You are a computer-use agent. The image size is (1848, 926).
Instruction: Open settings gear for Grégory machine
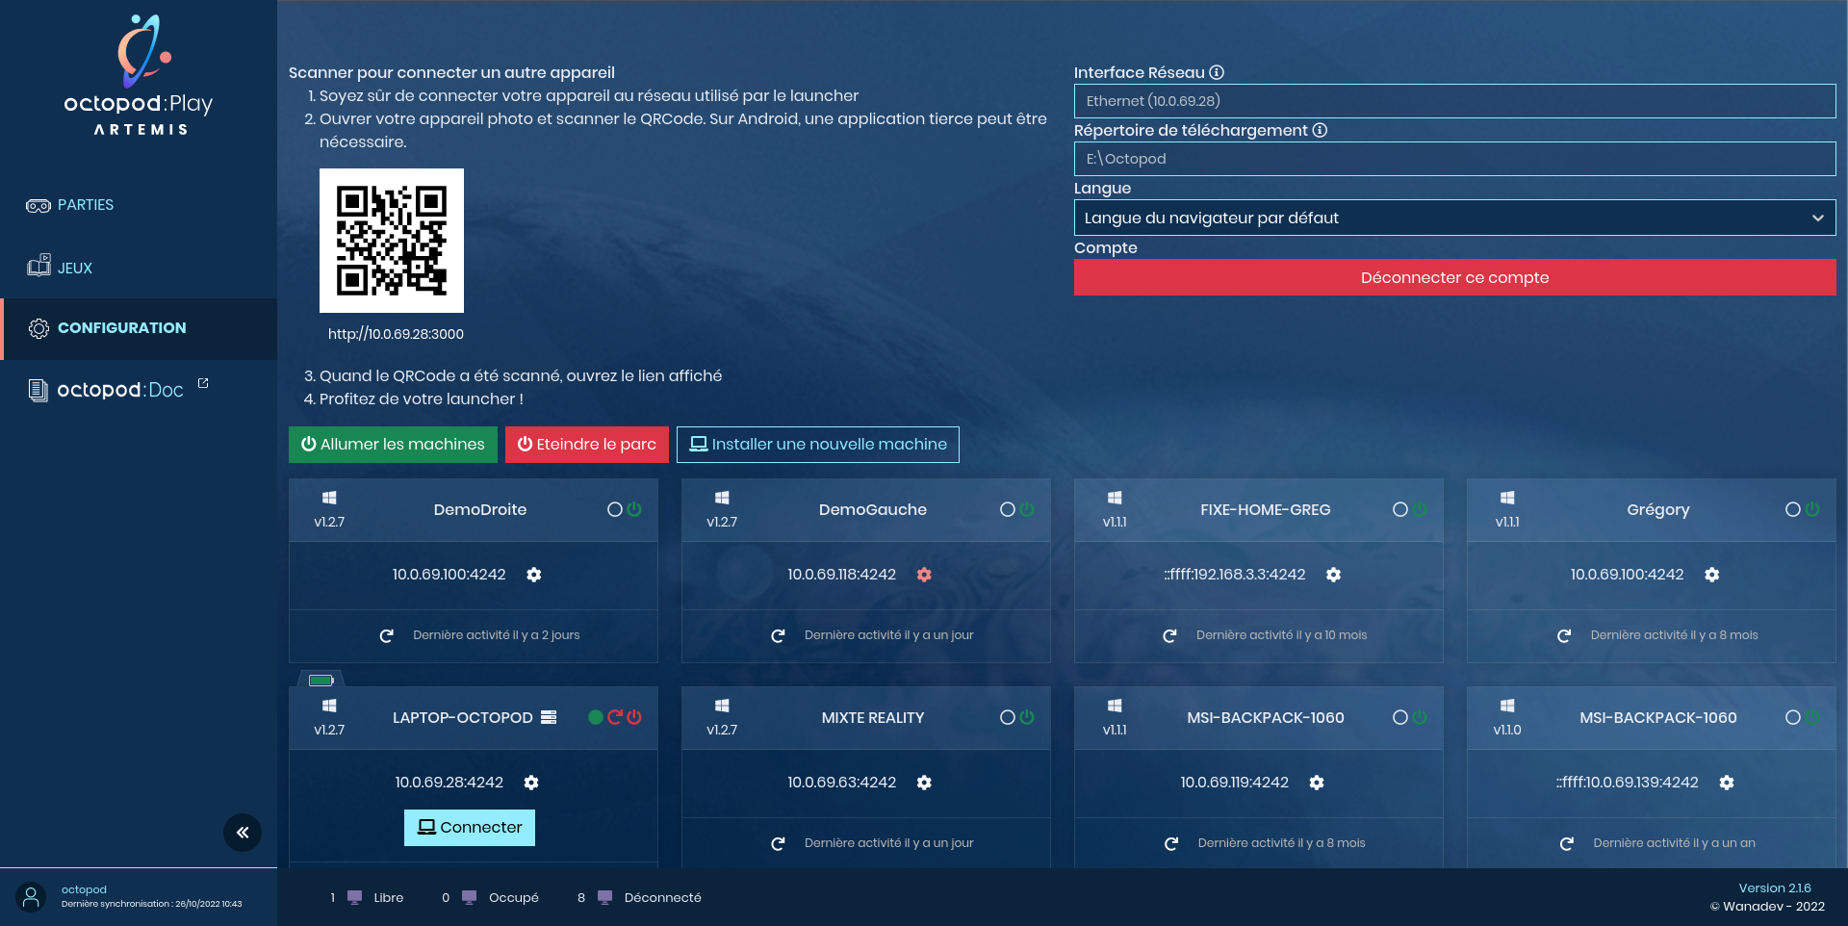pos(1711,575)
